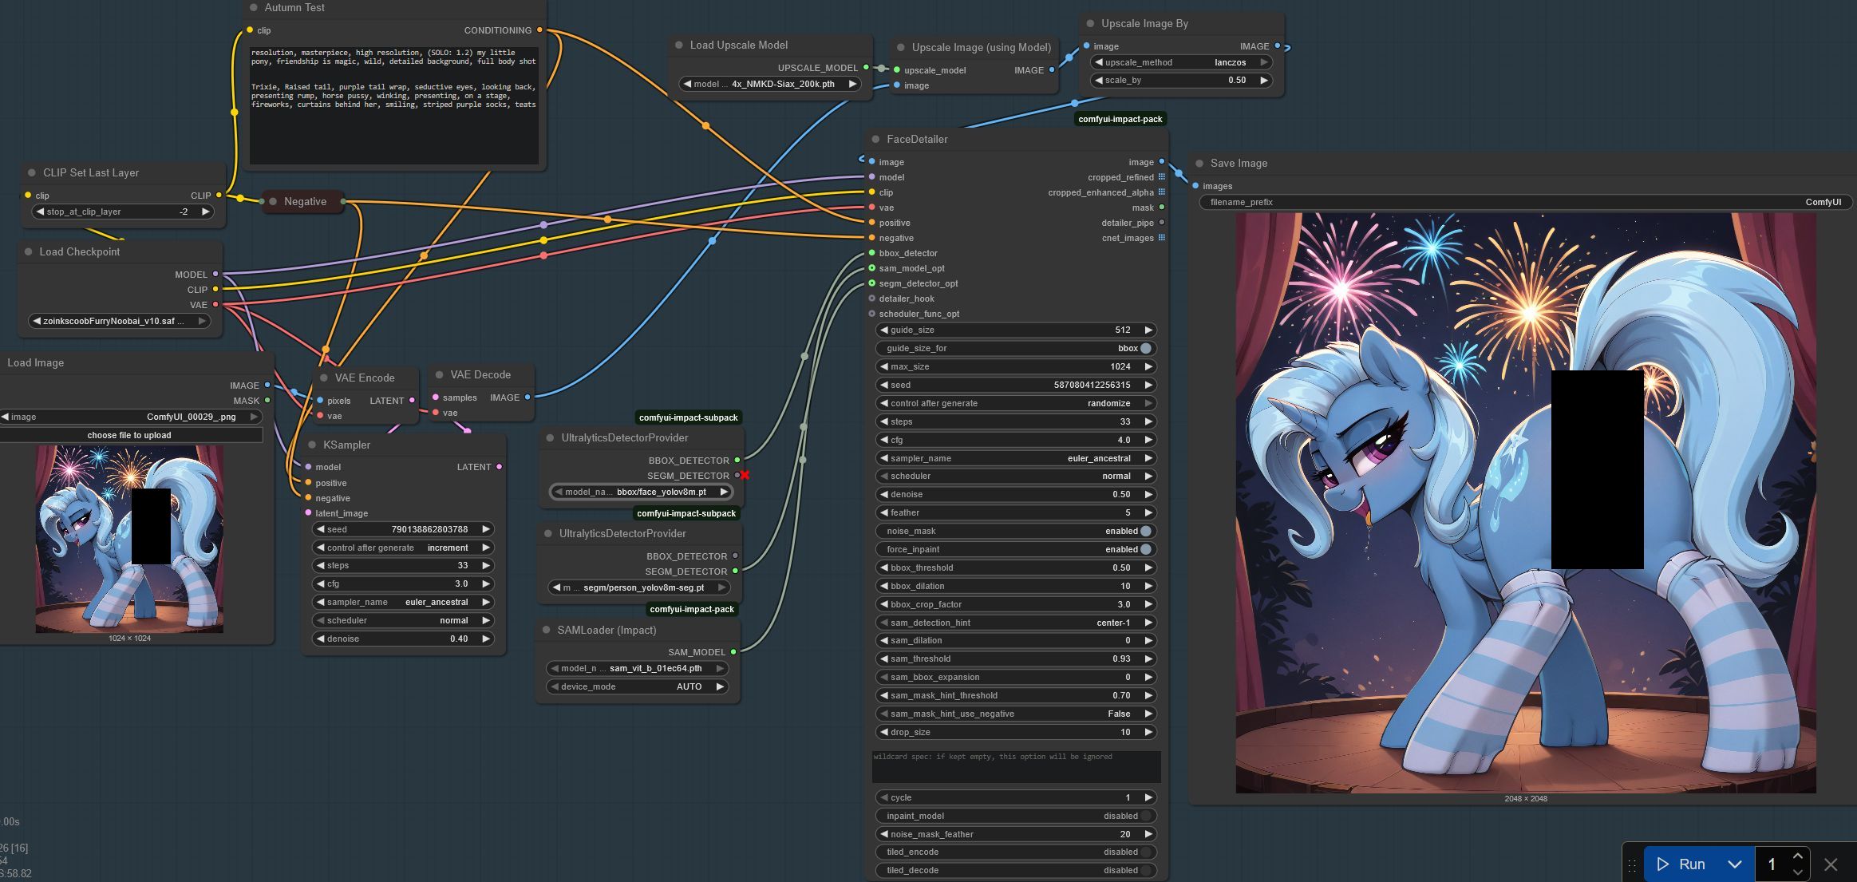Open the zoinkscoobFurryNoobai checkpoint dropdown
Screen dimensions: 1857x882
[120, 322]
